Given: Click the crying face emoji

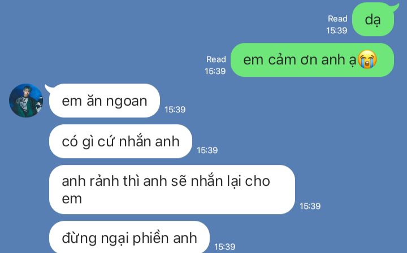Looking at the screenshot, I should (x=367, y=59).
